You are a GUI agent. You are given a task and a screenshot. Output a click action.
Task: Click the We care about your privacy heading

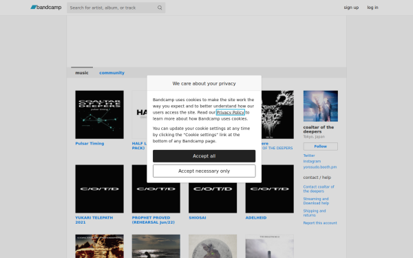tap(204, 83)
